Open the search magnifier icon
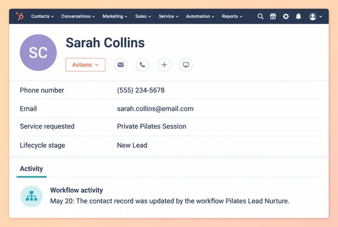The image size is (338, 227). click(x=260, y=16)
